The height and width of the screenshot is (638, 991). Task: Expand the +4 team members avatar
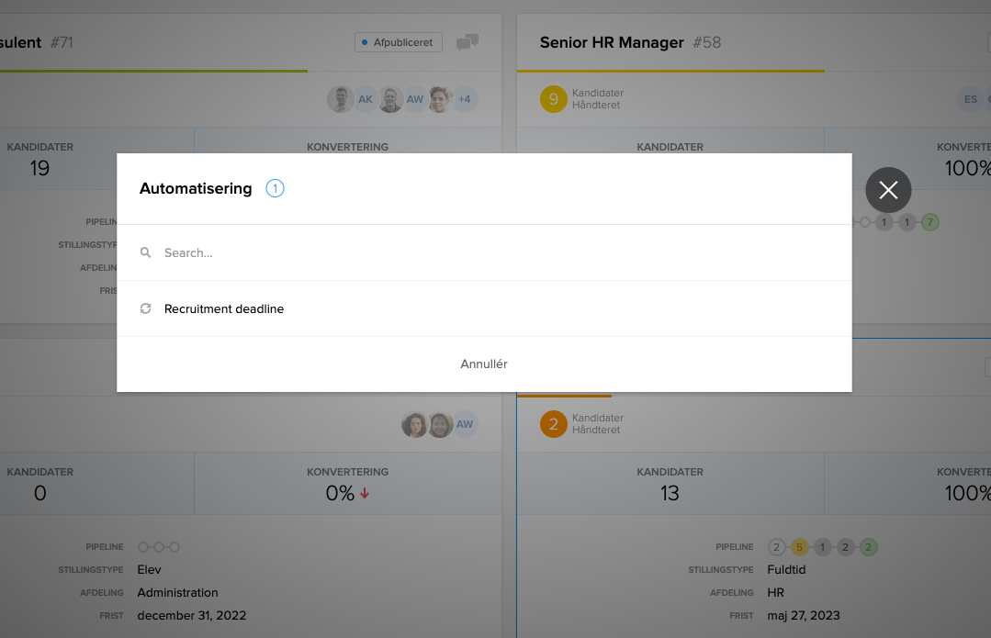[x=464, y=99]
